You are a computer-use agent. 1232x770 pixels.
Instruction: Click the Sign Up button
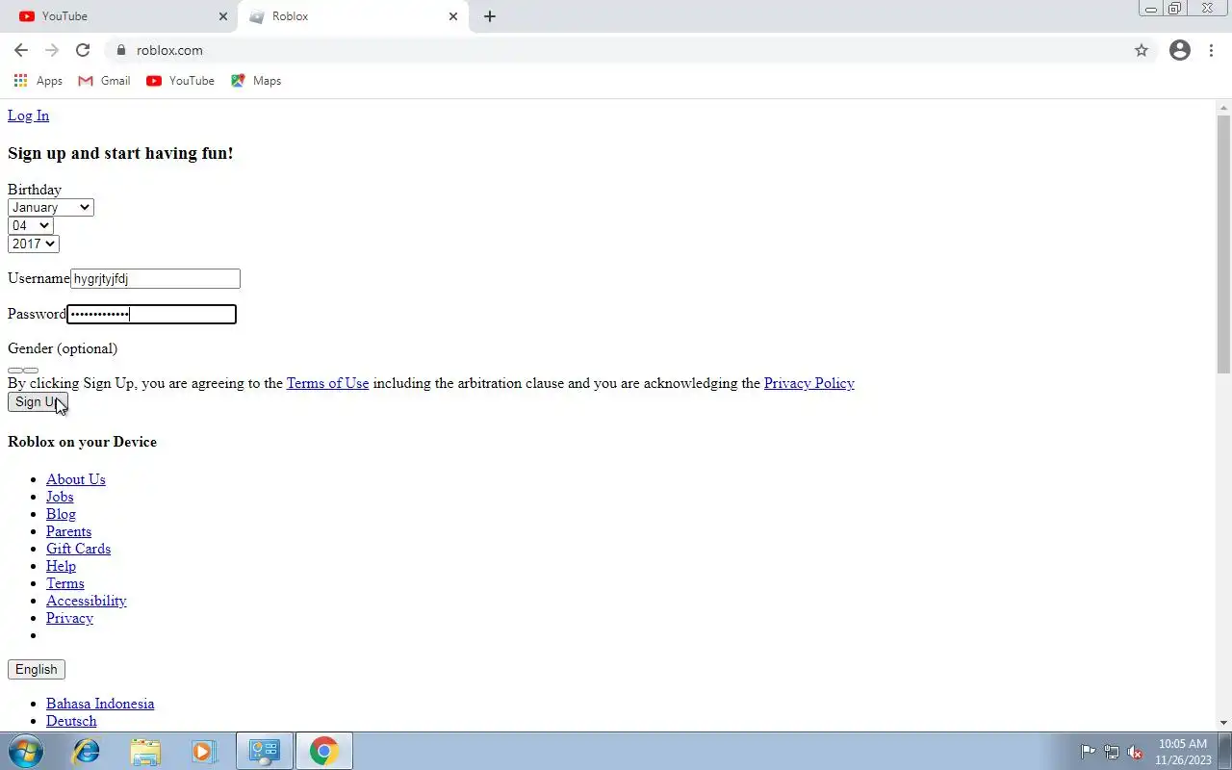[x=38, y=402]
